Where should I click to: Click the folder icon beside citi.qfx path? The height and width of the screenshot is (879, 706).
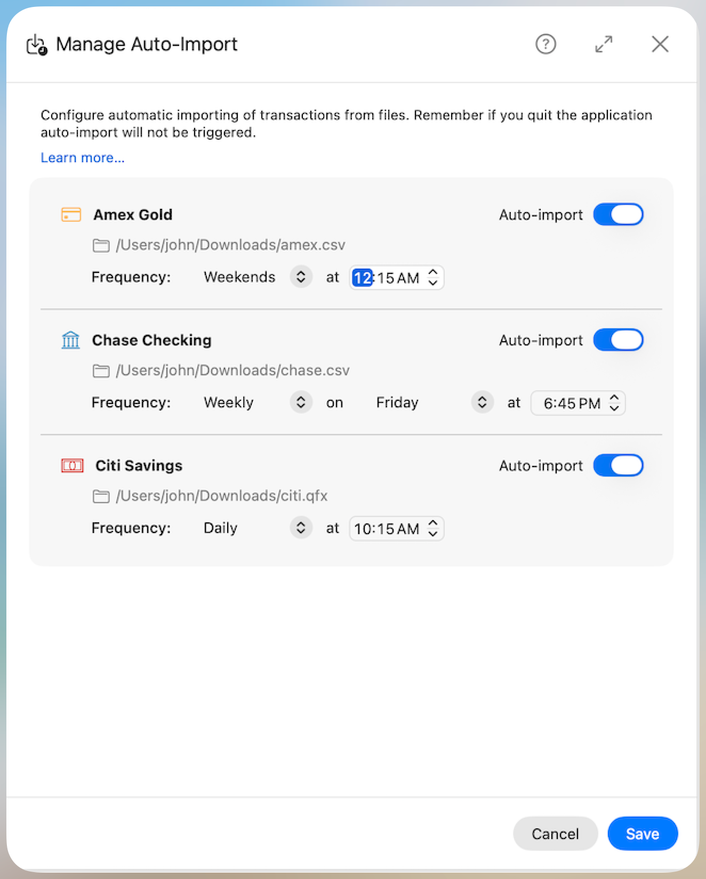pyautogui.click(x=100, y=495)
